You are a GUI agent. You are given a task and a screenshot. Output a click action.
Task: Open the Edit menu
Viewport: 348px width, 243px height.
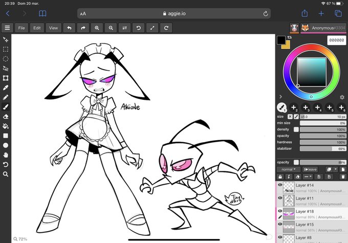point(37,28)
